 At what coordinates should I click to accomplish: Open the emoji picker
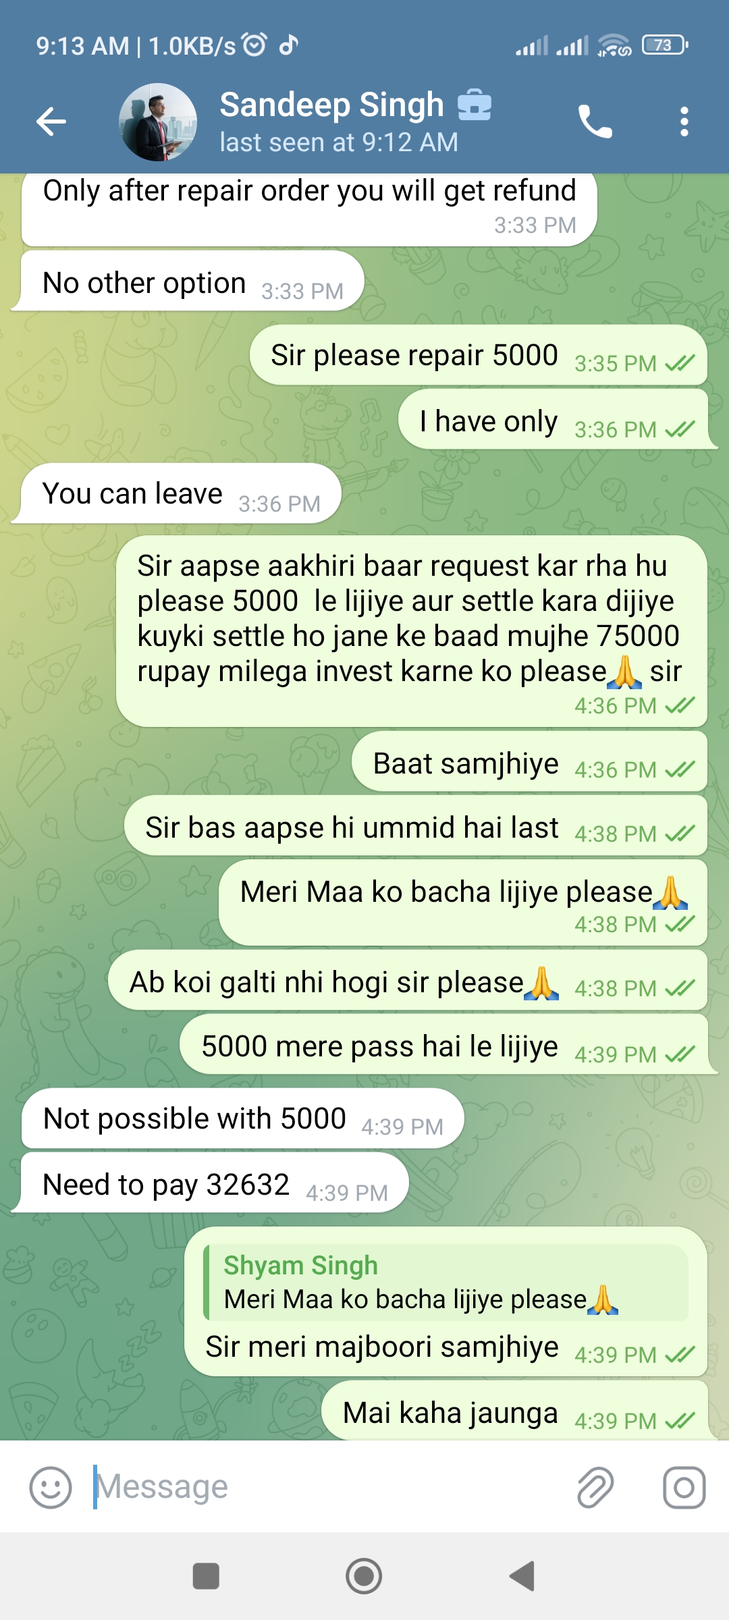click(51, 1487)
